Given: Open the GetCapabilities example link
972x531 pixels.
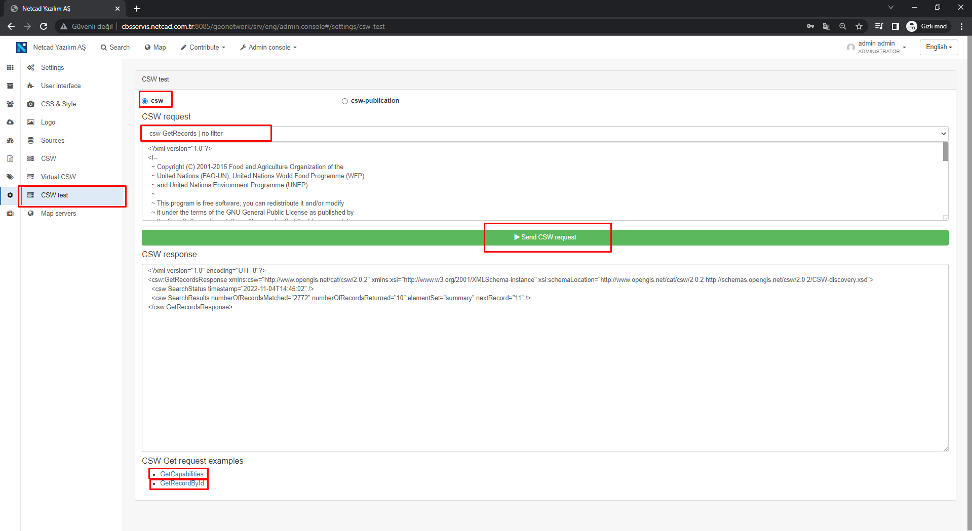Looking at the screenshot, I should click(182, 474).
